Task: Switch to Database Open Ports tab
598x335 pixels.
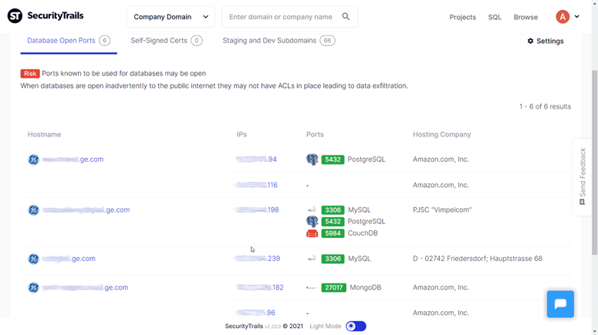Action: click(69, 41)
